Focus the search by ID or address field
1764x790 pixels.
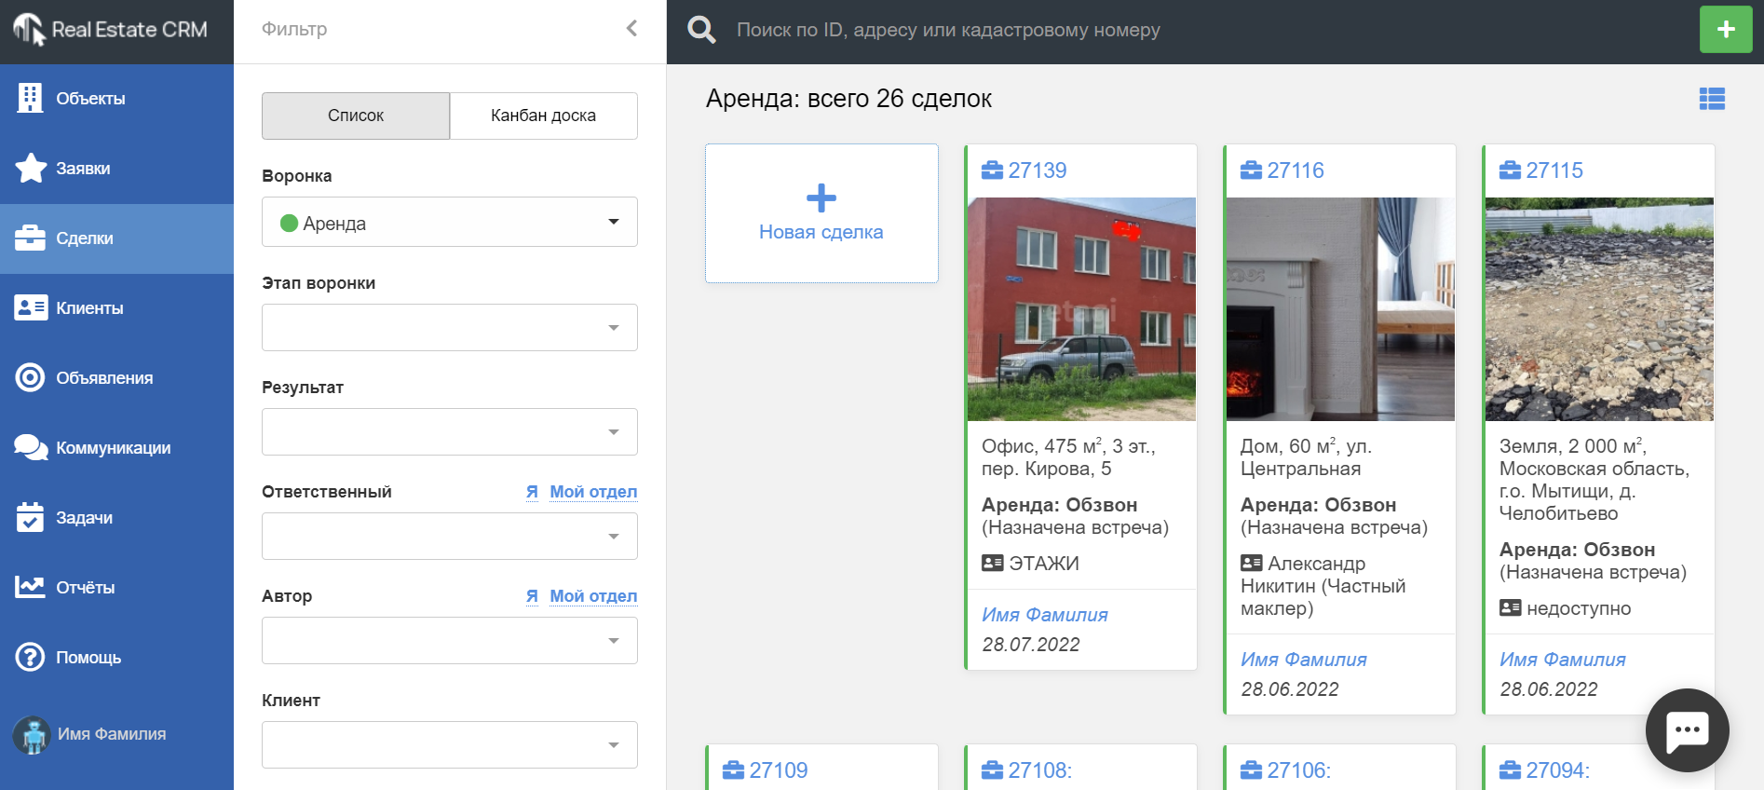(948, 30)
